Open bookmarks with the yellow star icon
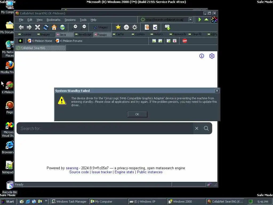Screen dimensions: 273x205 click(x=118, y=27)
